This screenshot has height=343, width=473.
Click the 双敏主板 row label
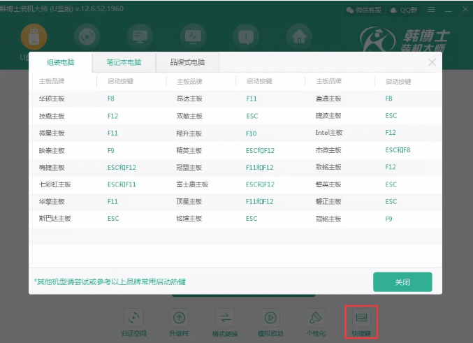189,116
